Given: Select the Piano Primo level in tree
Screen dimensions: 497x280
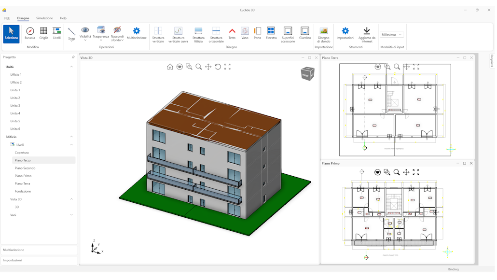Looking at the screenshot, I should point(23,176).
